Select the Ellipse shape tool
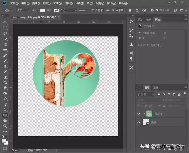Viewport: 189px width, 153px height. (x=5, y=115)
